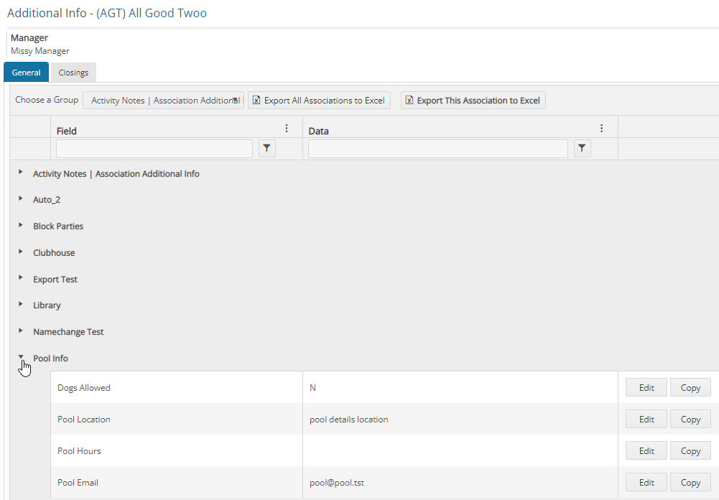The image size is (719, 500).
Task: Click the 'Pool Email' field name
Action: click(78, 483)
